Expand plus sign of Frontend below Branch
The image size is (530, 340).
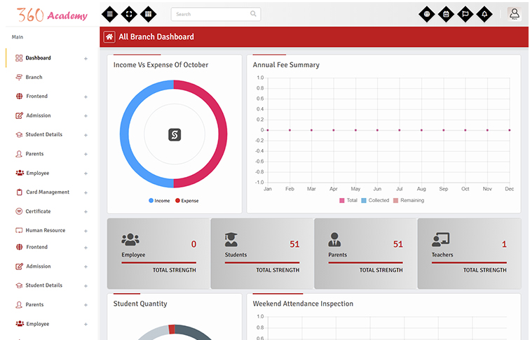[86, 97]
